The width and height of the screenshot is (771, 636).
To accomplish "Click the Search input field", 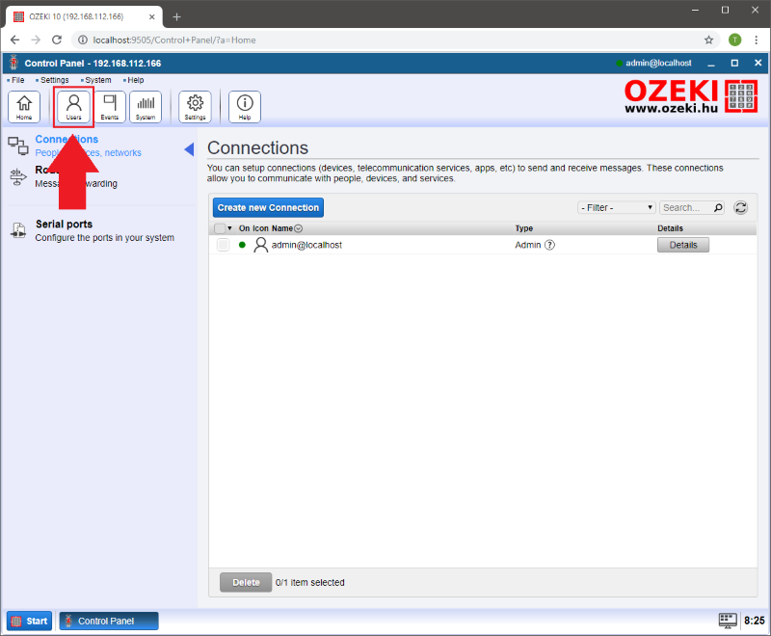I will point(686,207).
